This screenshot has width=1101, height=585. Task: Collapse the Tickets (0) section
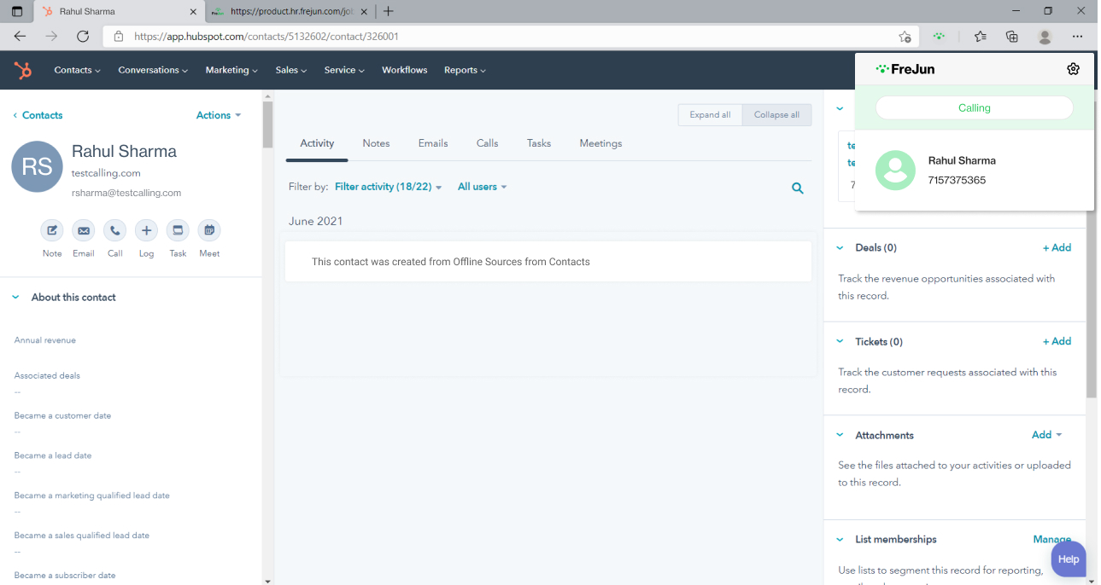click(x=840, y=342)
